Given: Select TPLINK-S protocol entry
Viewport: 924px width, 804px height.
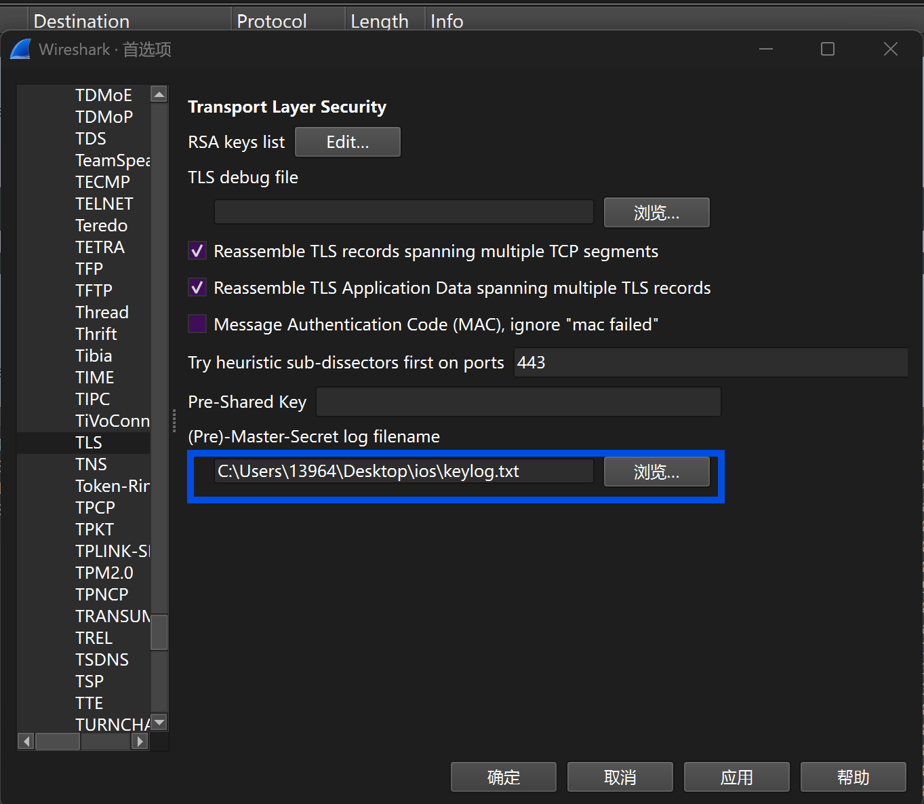Looking at the screenshot, I should pyautogui.click(x=113, y=551).
